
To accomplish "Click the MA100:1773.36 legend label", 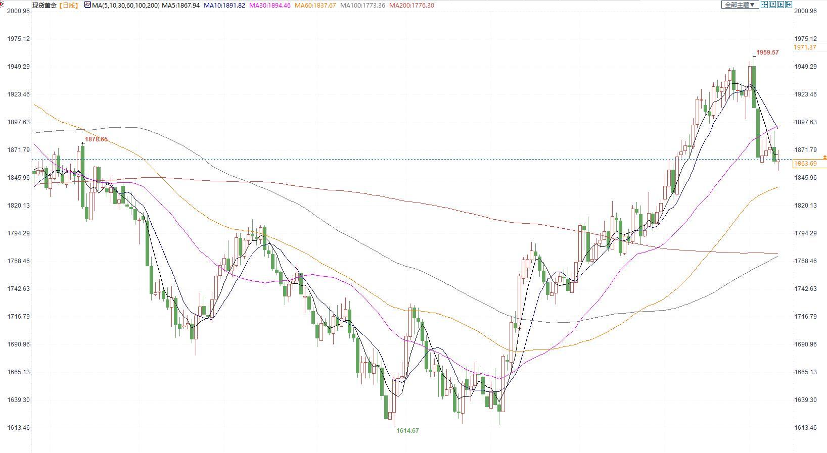I will 362,6.
